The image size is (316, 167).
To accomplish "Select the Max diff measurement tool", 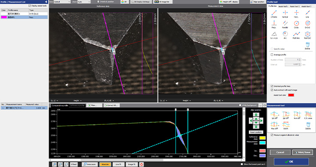I will click(x=274, y=125).
